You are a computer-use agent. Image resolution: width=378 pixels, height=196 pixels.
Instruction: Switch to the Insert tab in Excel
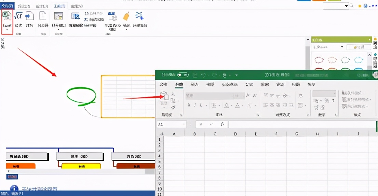coord(194,84)
